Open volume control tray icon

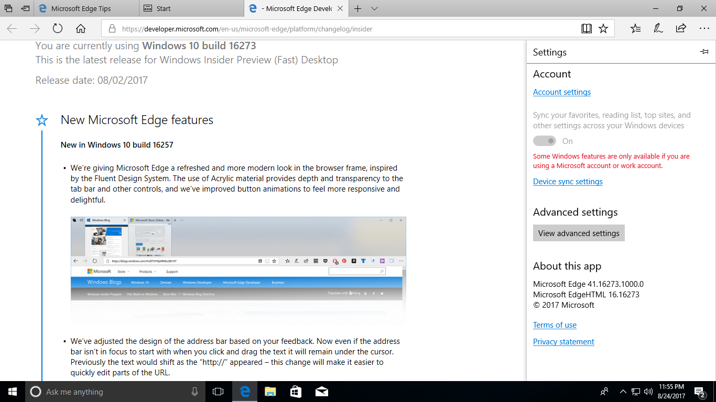click(648, 392)
